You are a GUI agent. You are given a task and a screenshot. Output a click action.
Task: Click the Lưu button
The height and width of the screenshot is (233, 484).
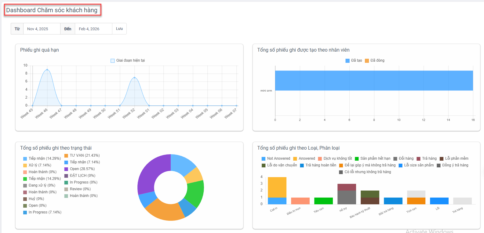119,29
